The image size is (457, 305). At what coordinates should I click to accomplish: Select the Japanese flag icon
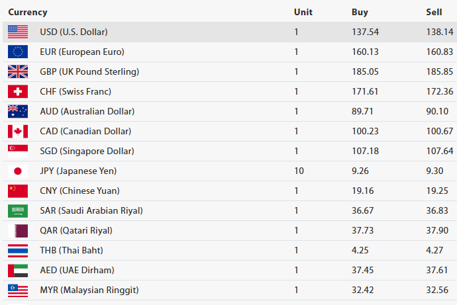pos(18,171)
